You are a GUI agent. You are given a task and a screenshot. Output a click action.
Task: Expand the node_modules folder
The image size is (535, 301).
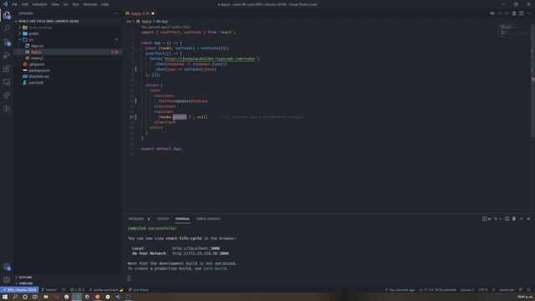point(40,28)
